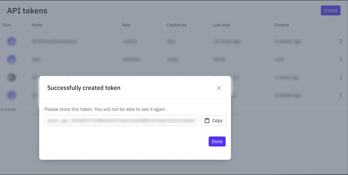Click the token avatar icon in the second row
348x175 pixels.
coord(11,59)
